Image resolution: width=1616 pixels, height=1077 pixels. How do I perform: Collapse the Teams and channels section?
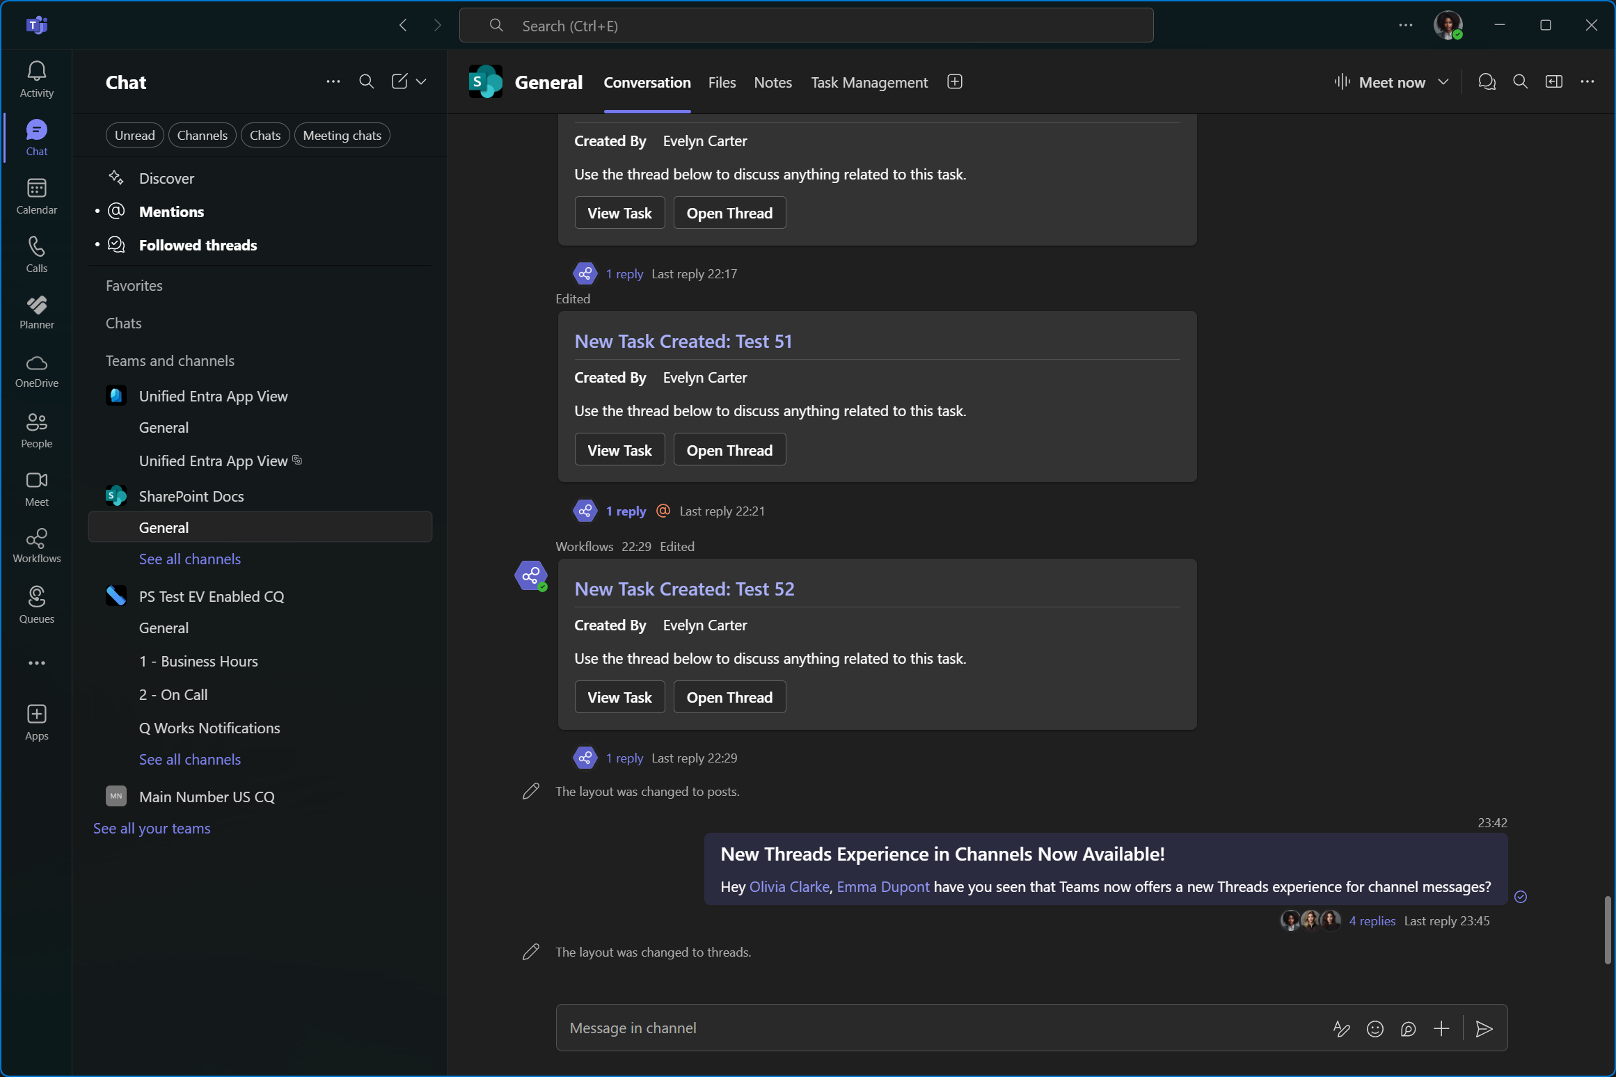170,360
